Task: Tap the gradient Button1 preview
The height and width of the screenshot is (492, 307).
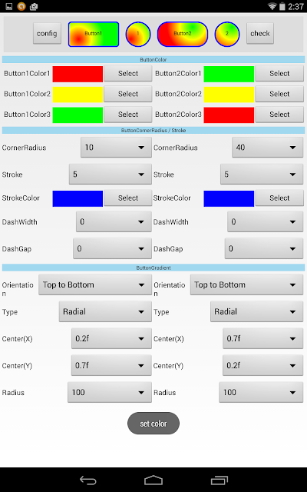Action: point(94,34)
